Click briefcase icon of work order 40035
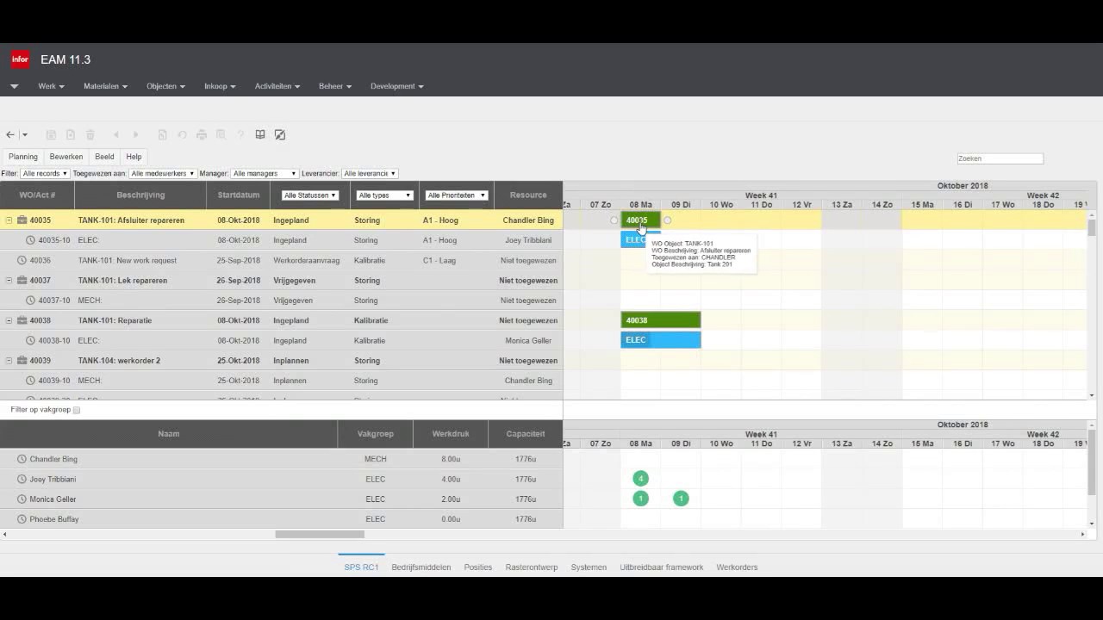The width and height of the screenshot is (1103, 620). [22, 220]
